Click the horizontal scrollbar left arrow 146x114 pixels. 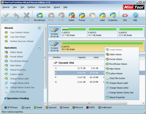click(x=50, y=103)
